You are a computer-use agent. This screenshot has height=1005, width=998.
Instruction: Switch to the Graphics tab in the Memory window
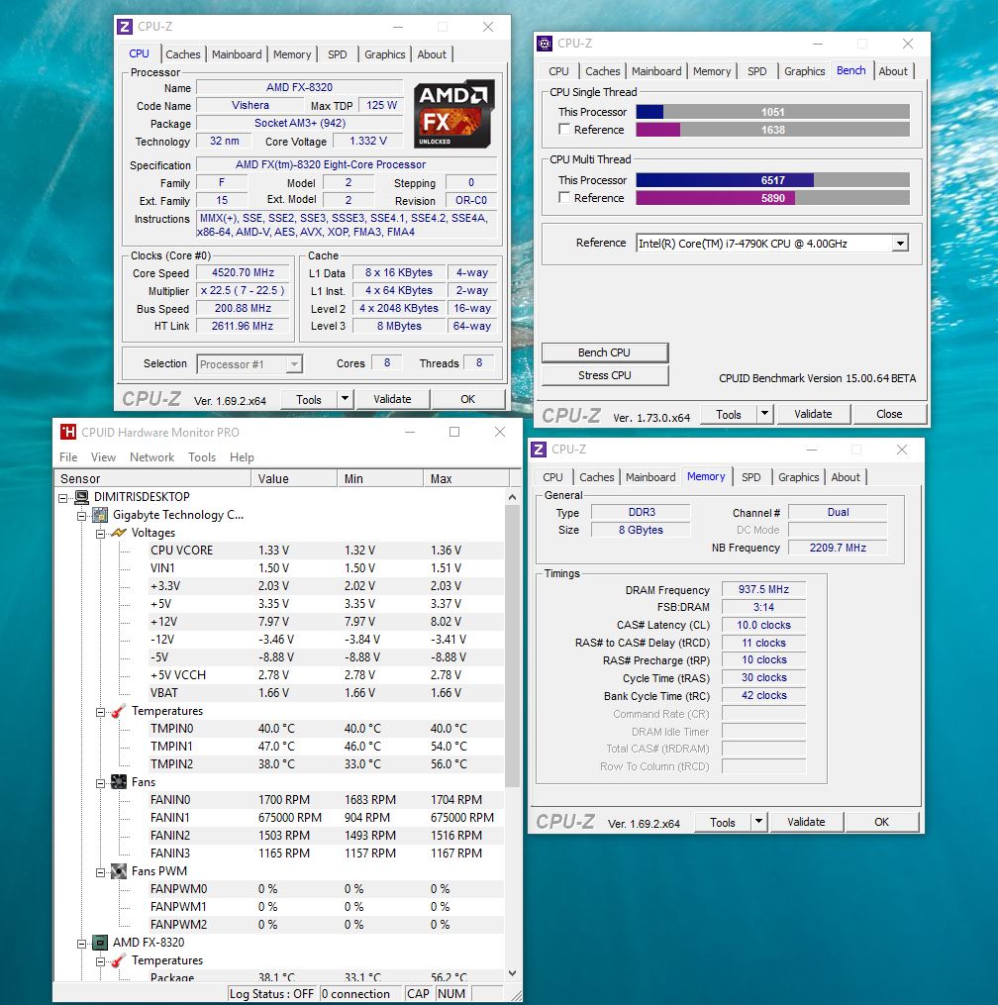coord(799,477)
